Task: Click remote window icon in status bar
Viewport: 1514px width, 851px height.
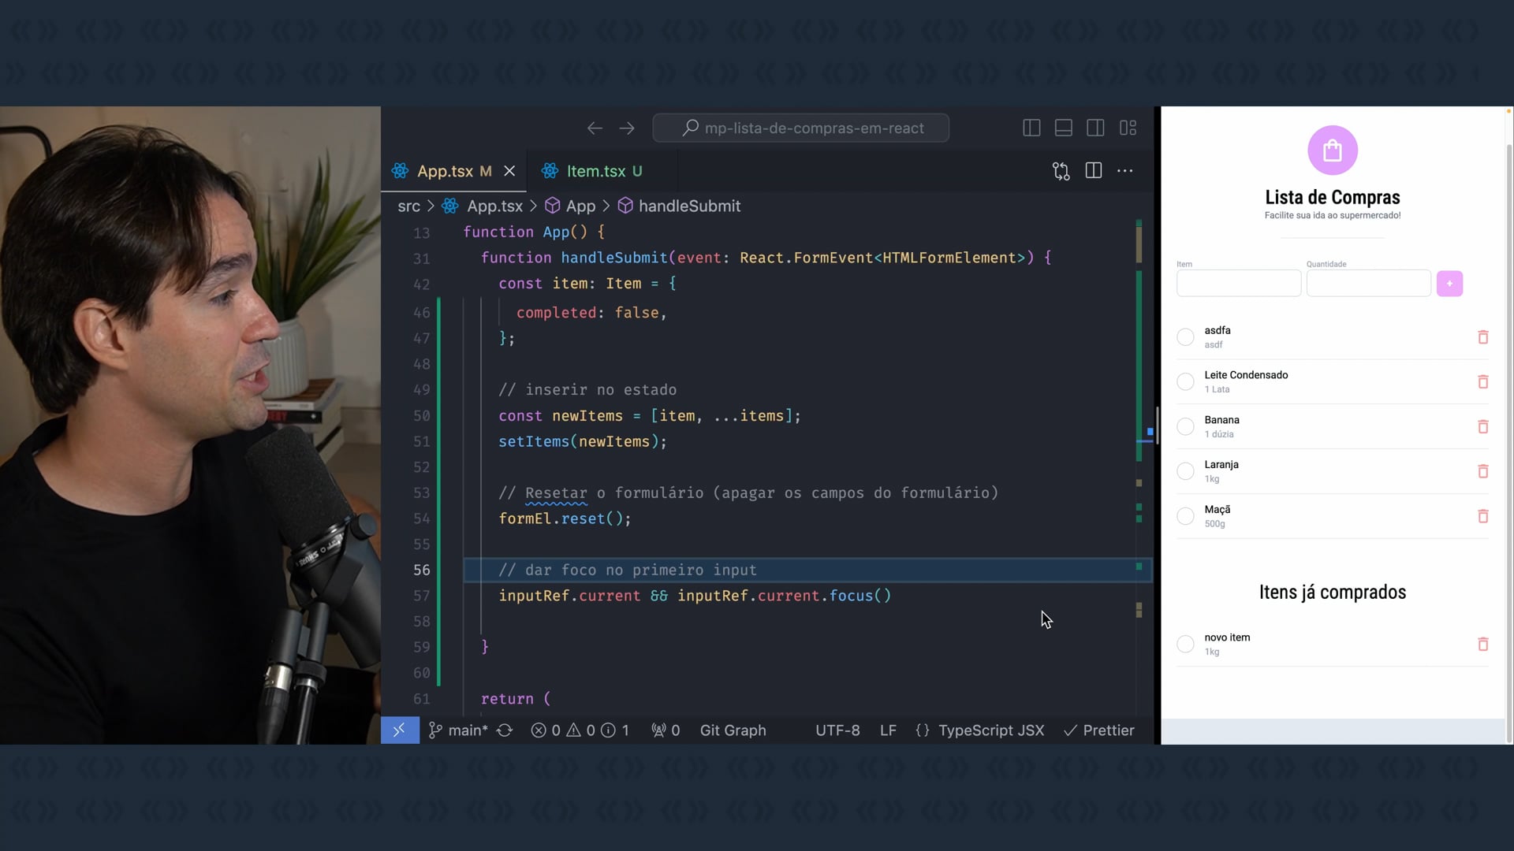Action: pos(399,730)
